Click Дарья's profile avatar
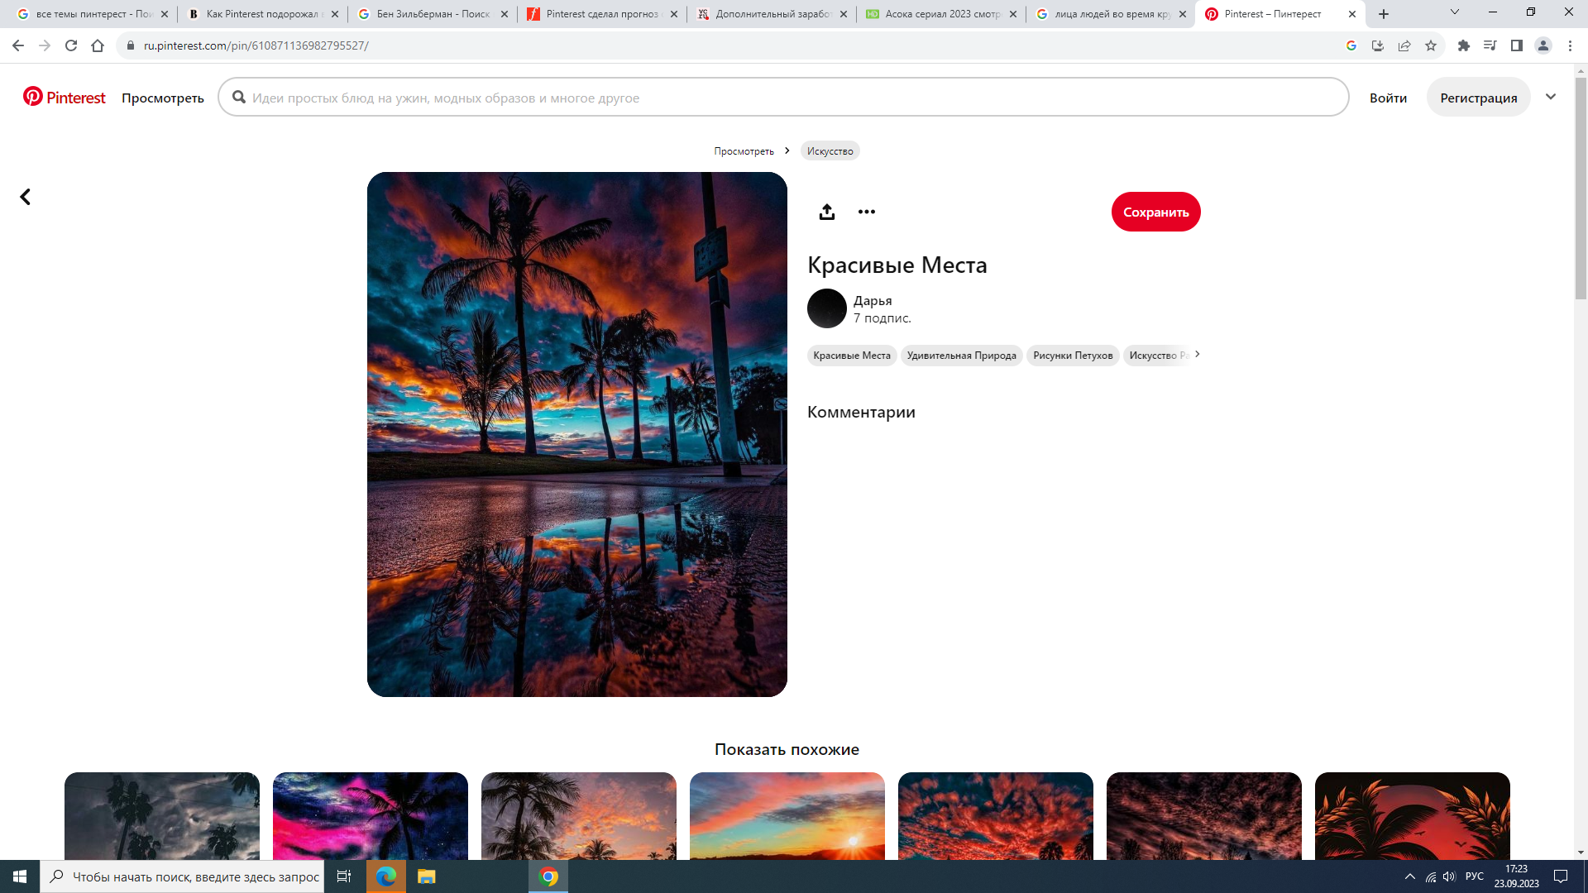The height and width of the screenshot is (893, 1588). coord(826,308)
